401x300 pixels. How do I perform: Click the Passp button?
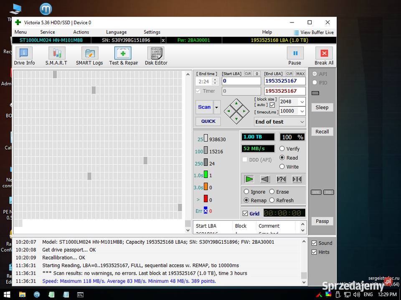coord(322,221)
